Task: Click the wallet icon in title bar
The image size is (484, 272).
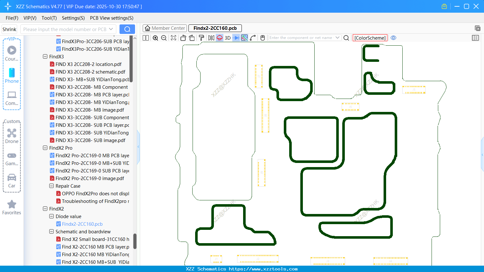Action: (444, 6)
